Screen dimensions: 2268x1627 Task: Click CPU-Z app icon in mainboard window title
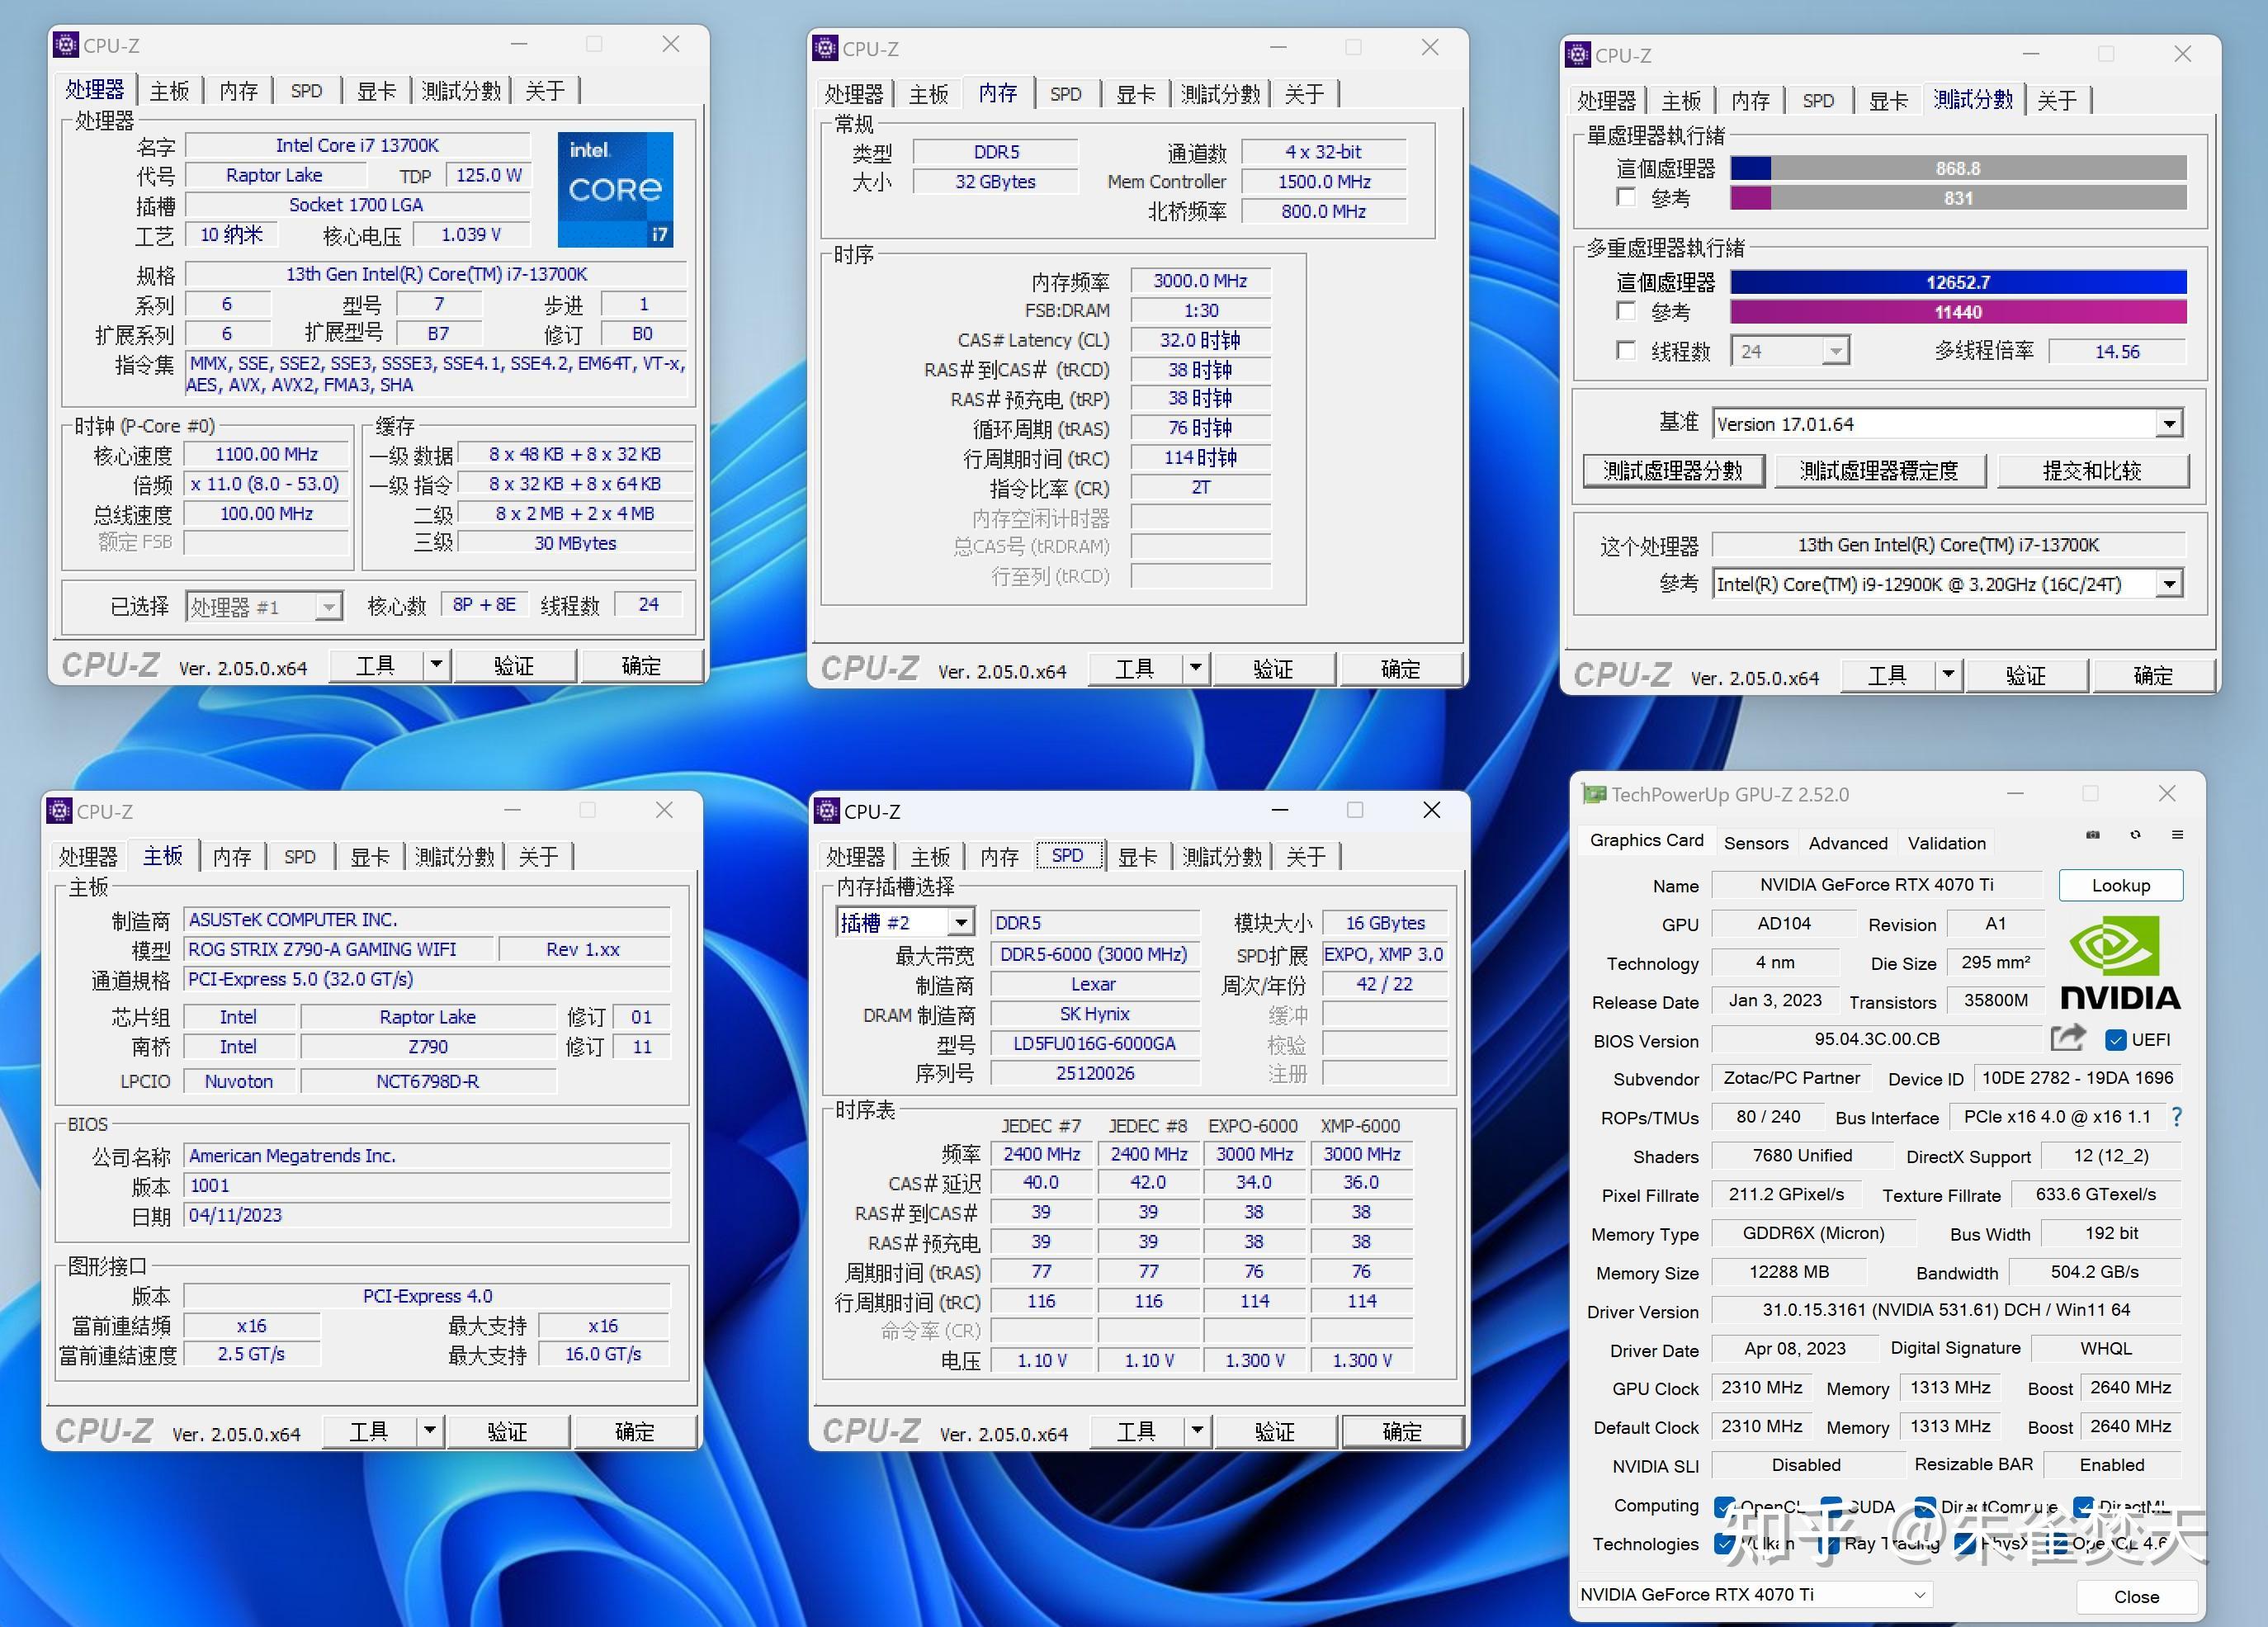point(59,811)
